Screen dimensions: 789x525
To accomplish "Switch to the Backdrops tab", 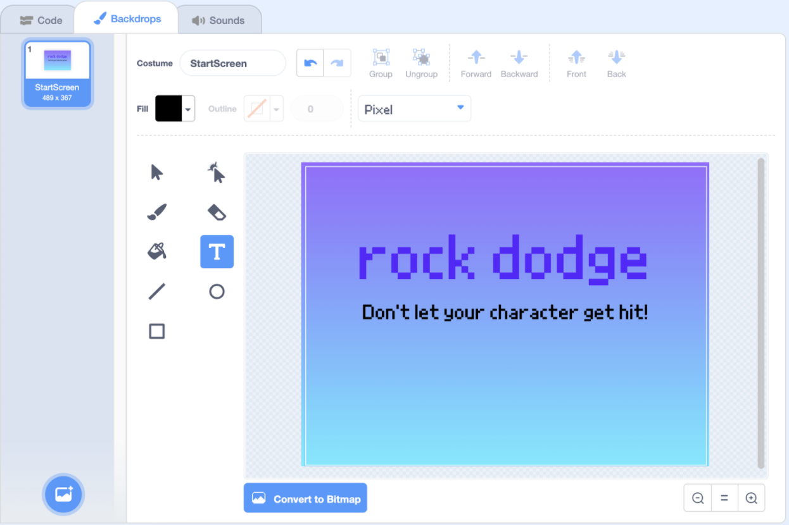I will pos(127,18).
